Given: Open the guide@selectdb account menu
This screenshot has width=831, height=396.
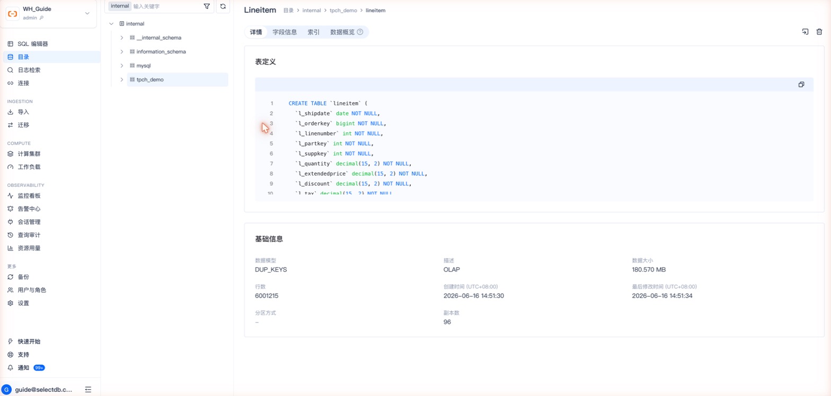Looking at the screenshot, I should click(43, 390).
